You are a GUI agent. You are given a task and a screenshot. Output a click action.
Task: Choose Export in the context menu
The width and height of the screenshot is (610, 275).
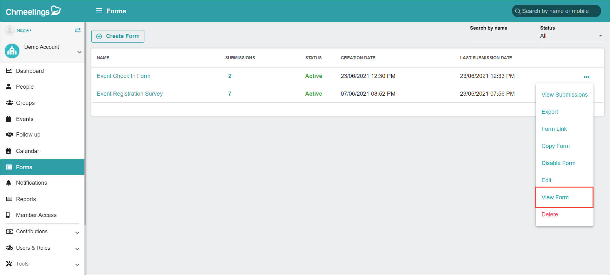550,112
